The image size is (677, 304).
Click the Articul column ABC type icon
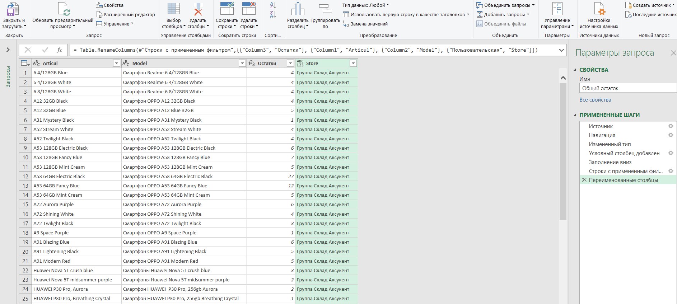(36, 63)
